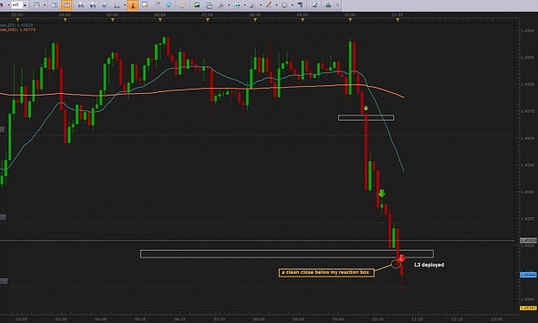
Task: Click the chart type icon beside timeframe box
Action: [x=37, y=5]
